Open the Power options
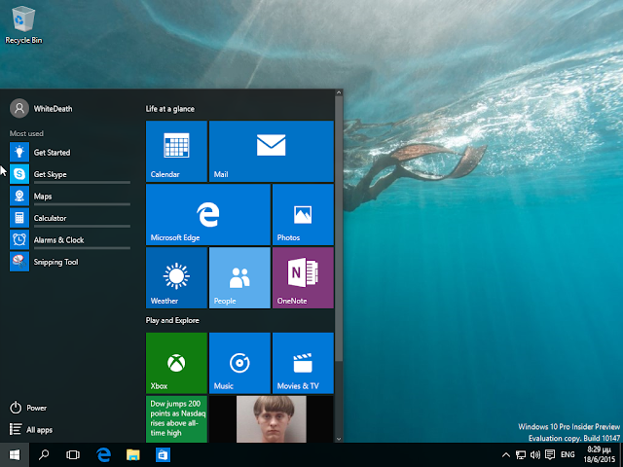This screenshot has height=467, width=623. click(x=28, y=408)
